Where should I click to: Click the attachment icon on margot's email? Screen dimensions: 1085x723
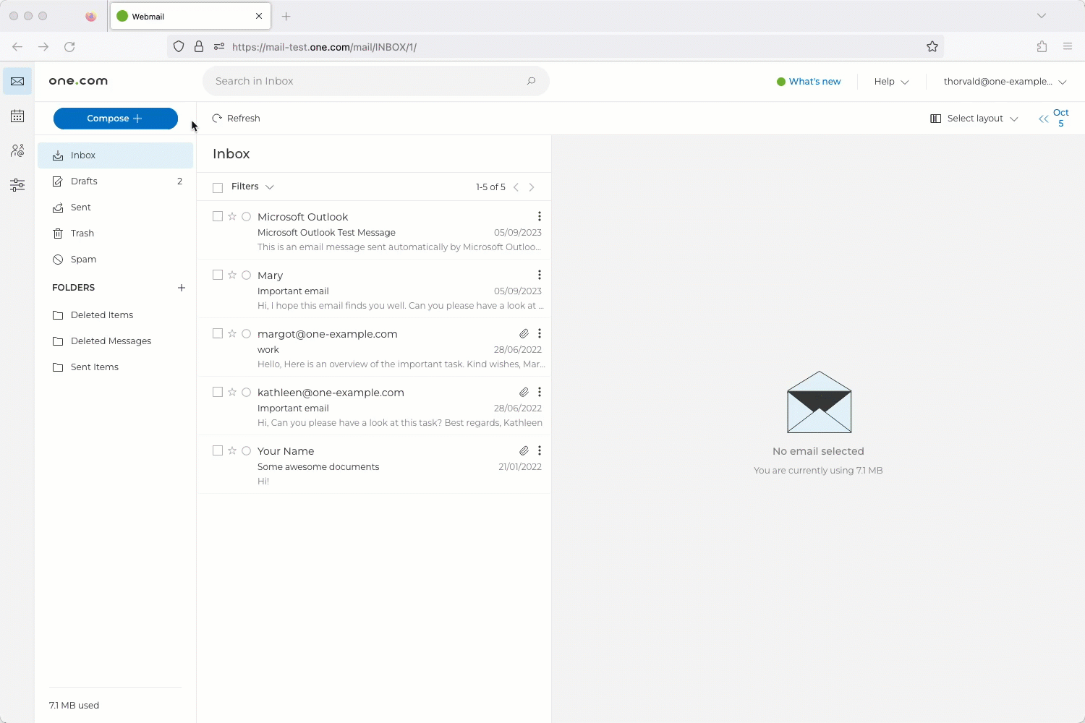[524, 333]
